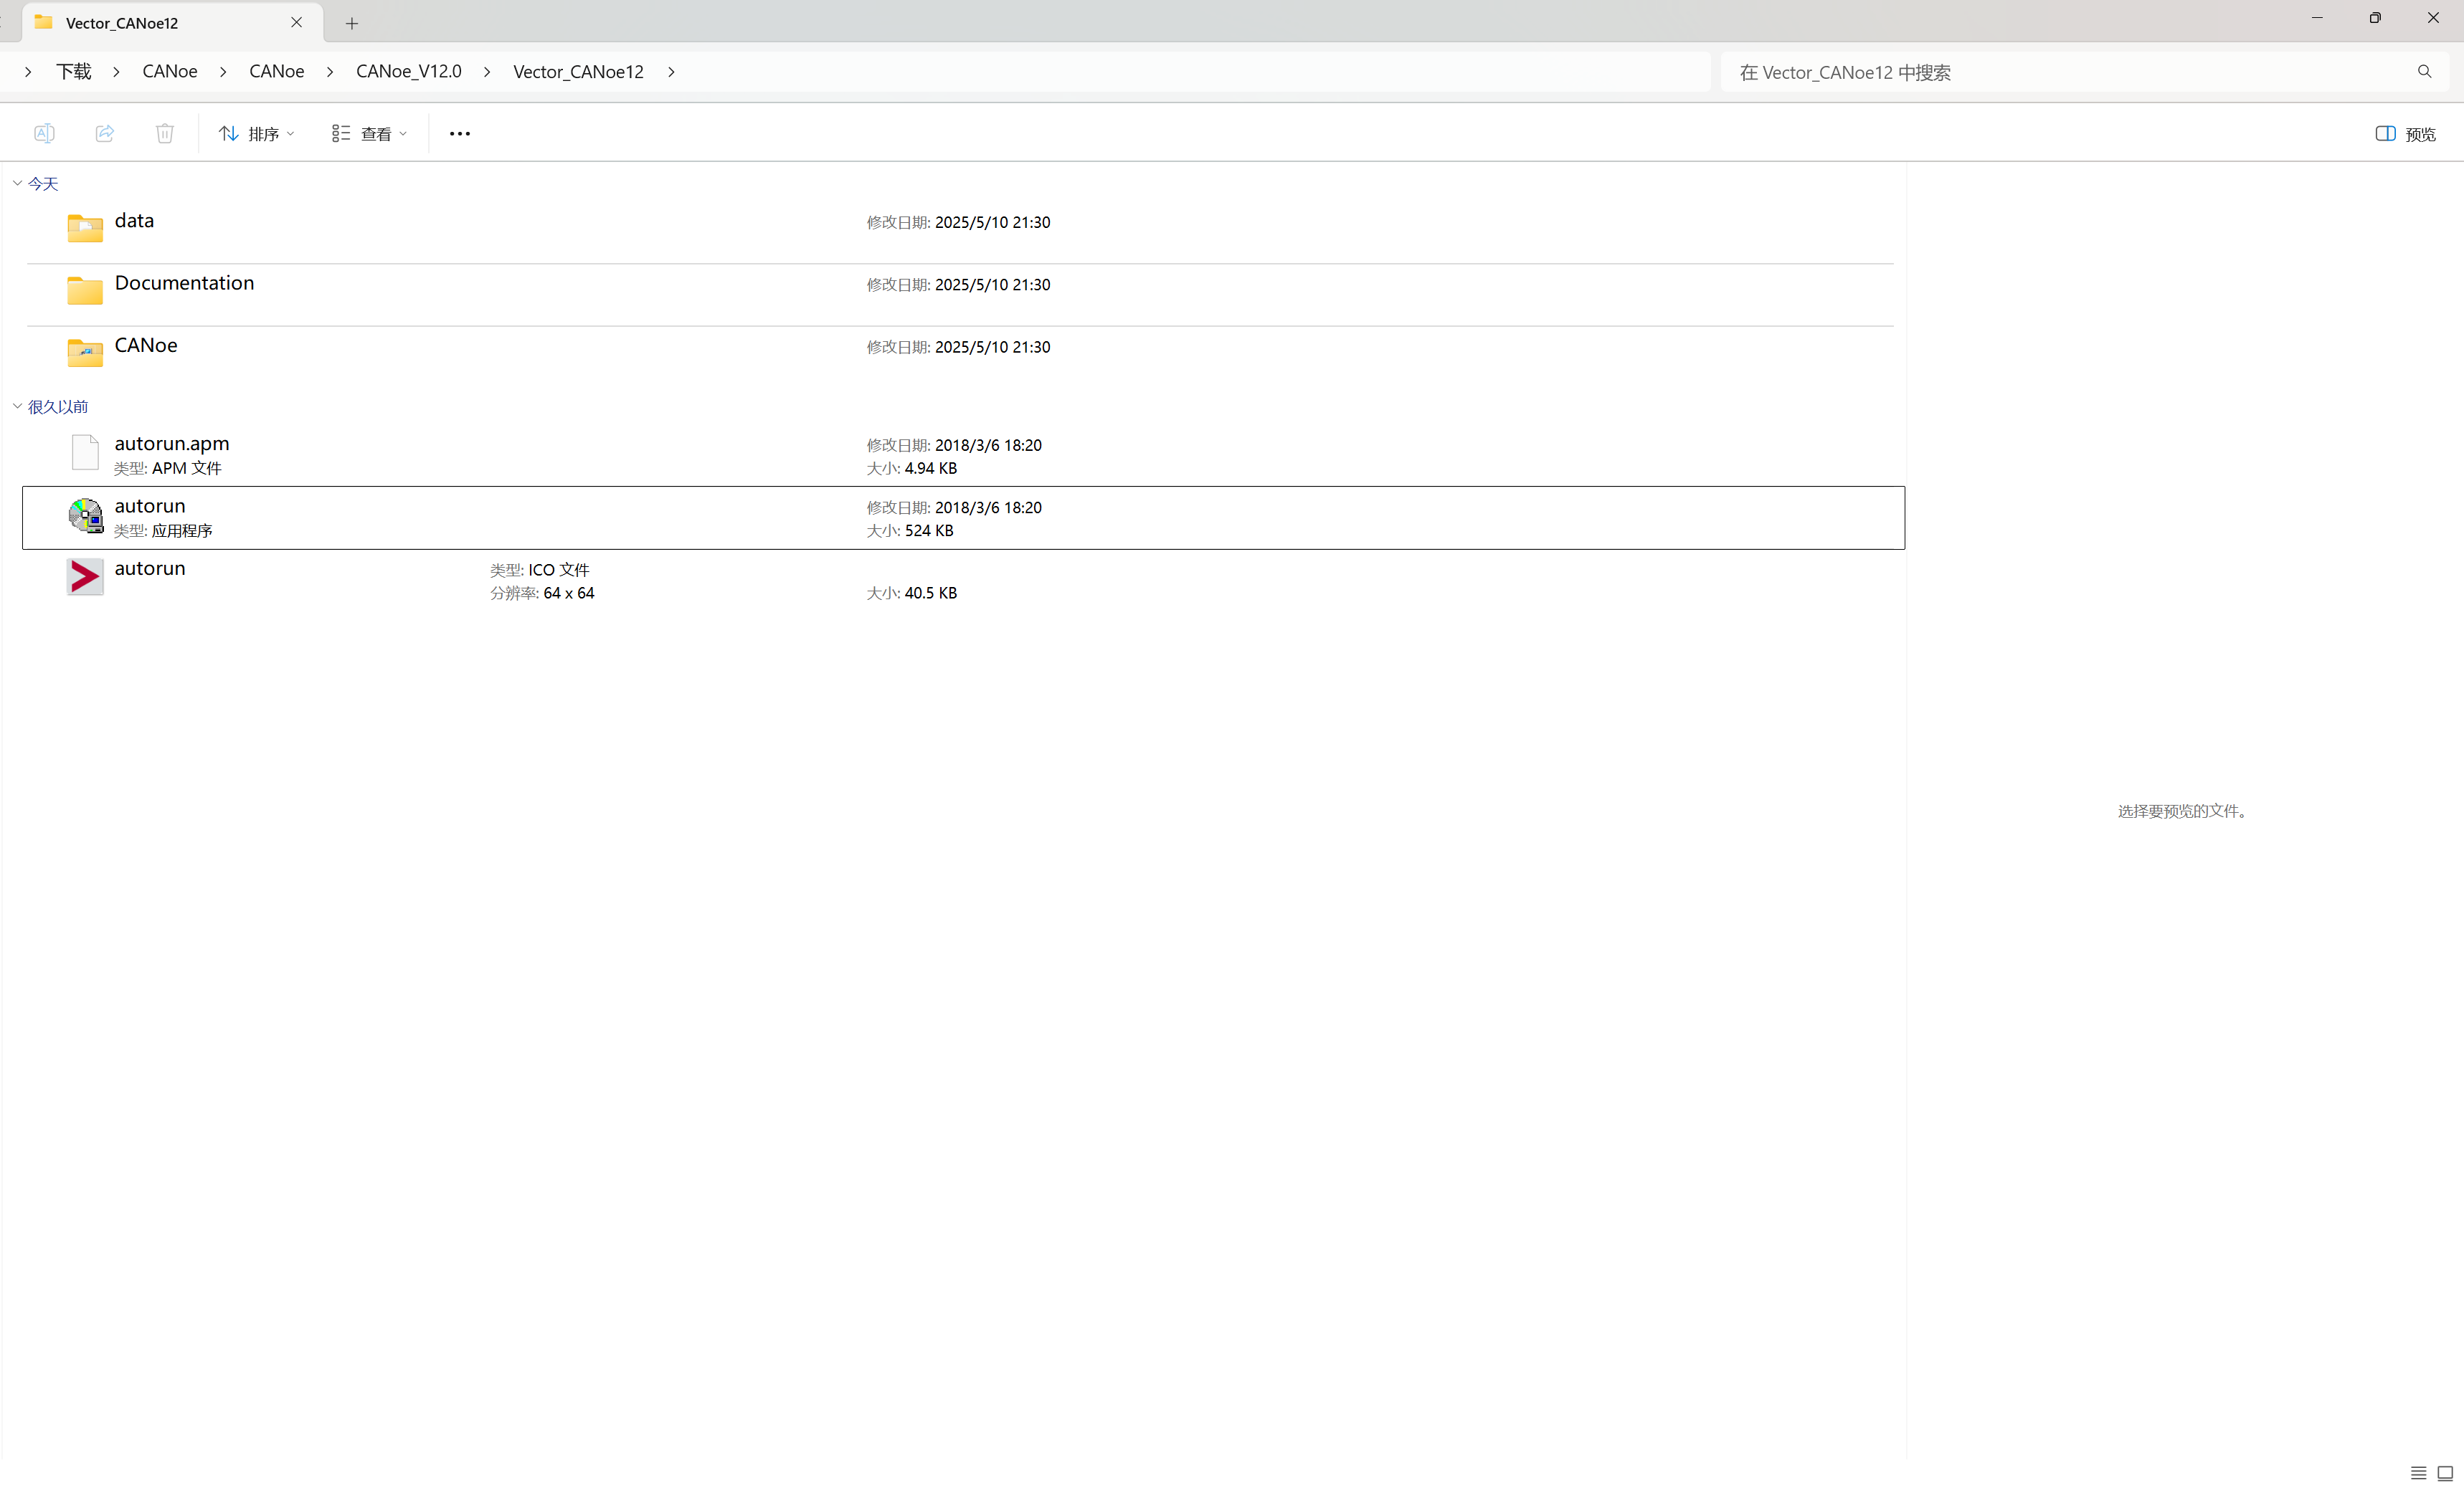Add a new tab with plus button

click(352, 23)
